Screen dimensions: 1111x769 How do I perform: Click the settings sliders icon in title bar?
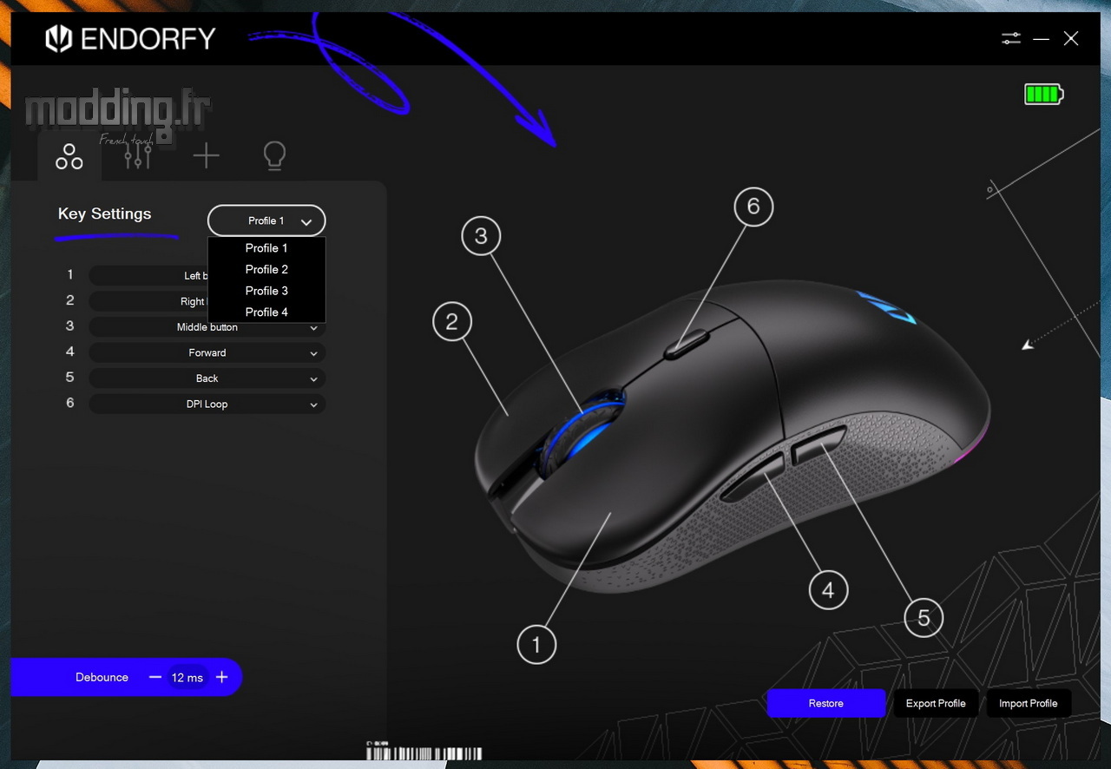(x=1011, y=38)
